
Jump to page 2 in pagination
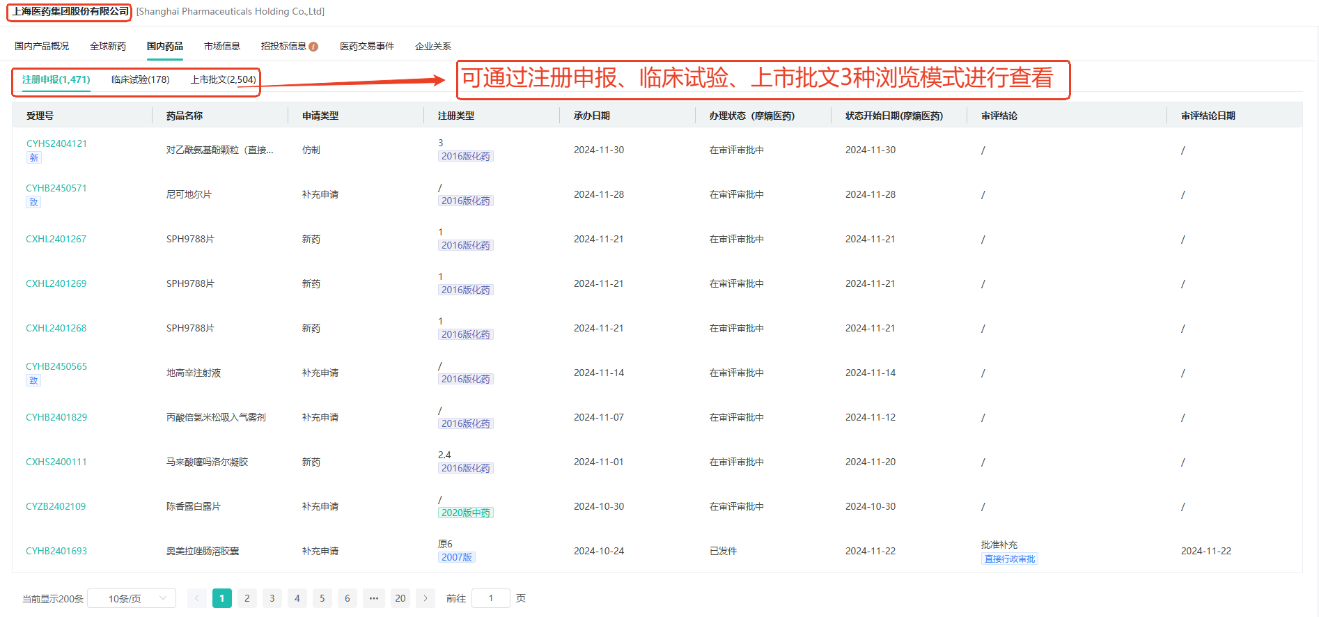pos(247,598)
